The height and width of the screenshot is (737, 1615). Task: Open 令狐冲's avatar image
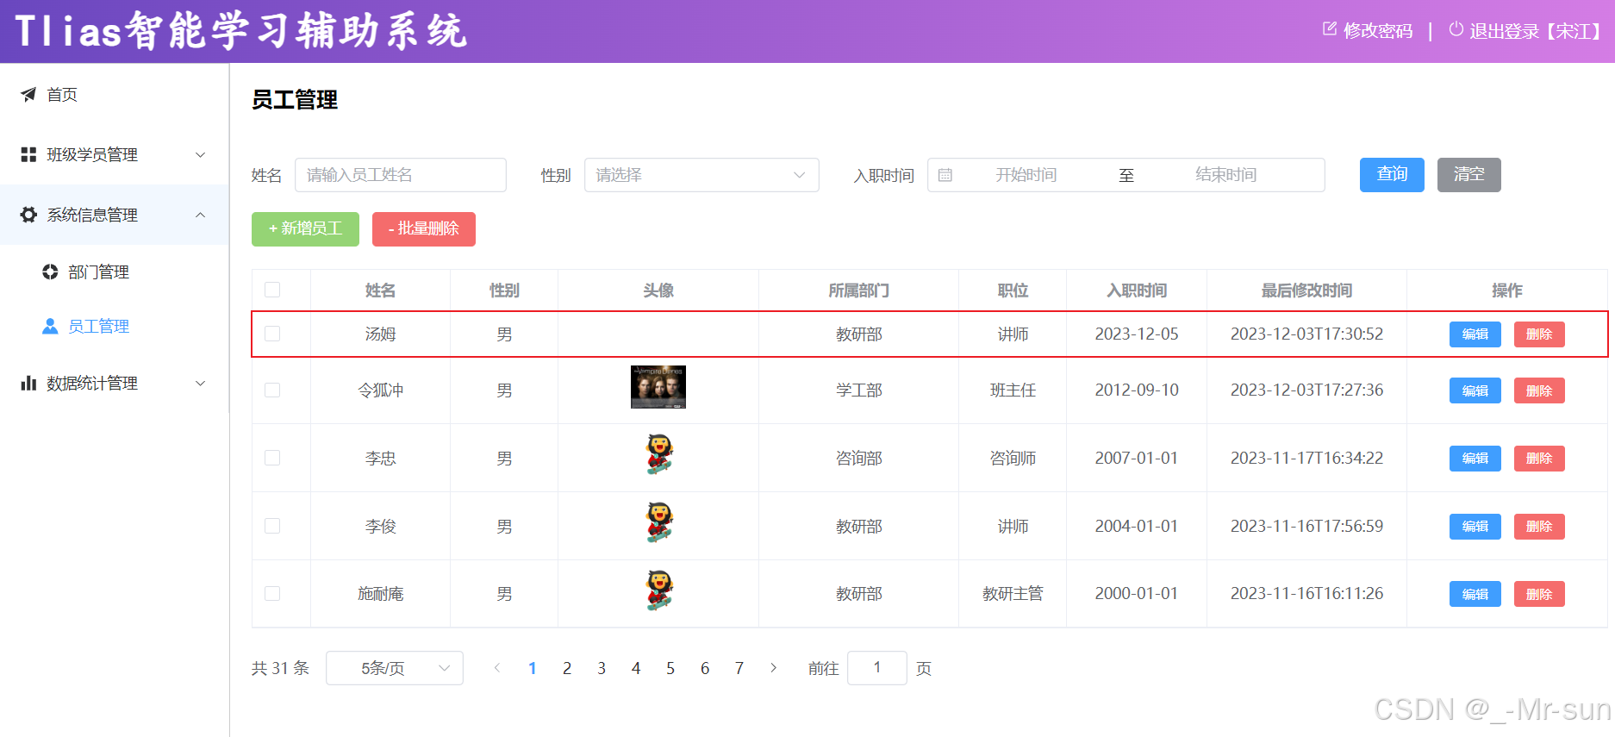(658, 387)
